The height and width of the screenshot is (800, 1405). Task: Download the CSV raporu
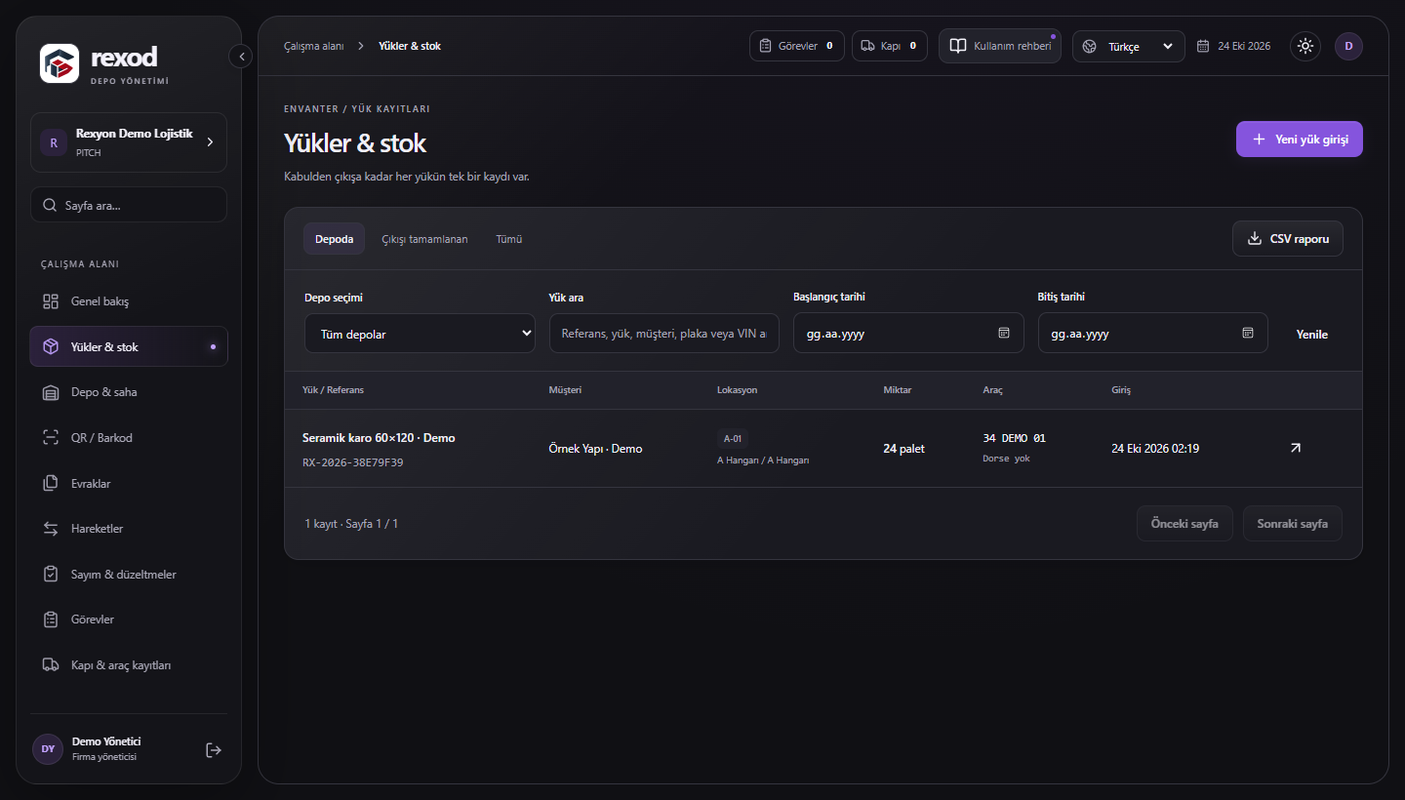(1288, 239)
